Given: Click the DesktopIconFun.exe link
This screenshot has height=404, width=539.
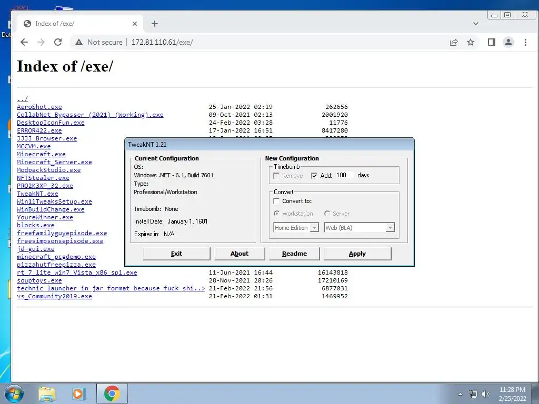Looking at the screenshot, I should (x=51, y=123).
